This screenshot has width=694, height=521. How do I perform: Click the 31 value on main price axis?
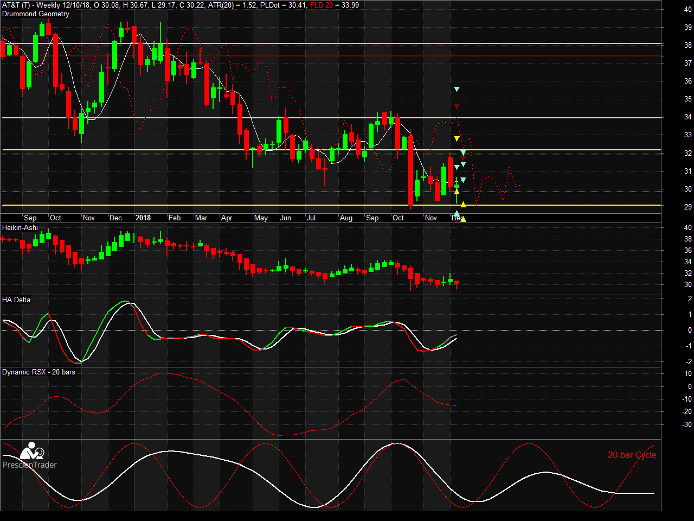(687, 171)
